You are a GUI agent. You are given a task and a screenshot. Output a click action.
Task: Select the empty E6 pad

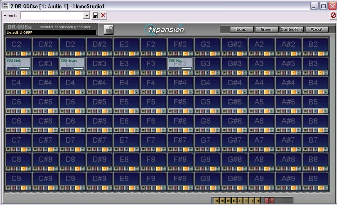click(126, 121)
